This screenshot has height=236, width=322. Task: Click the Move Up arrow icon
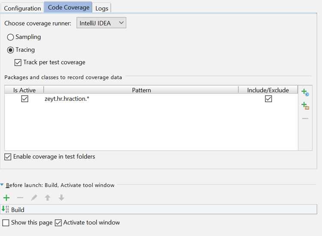[48, 198]
